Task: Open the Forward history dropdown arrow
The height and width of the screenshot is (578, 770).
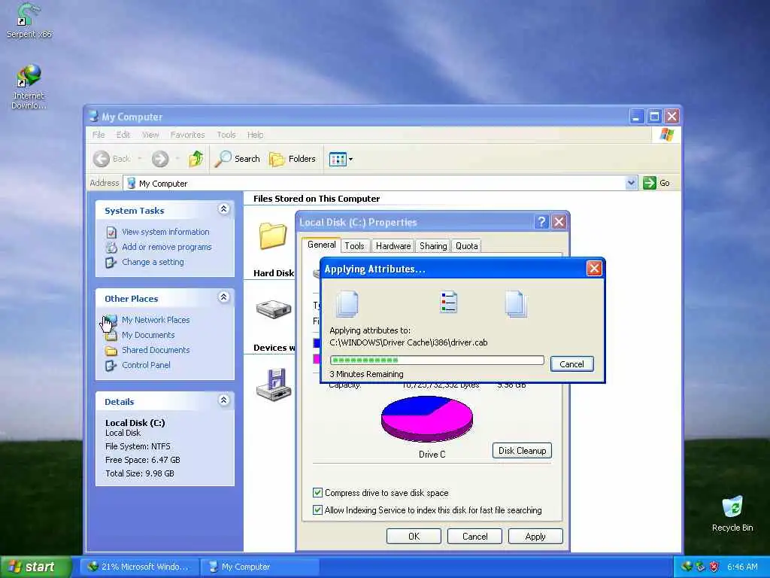Action: pos(177,159)
